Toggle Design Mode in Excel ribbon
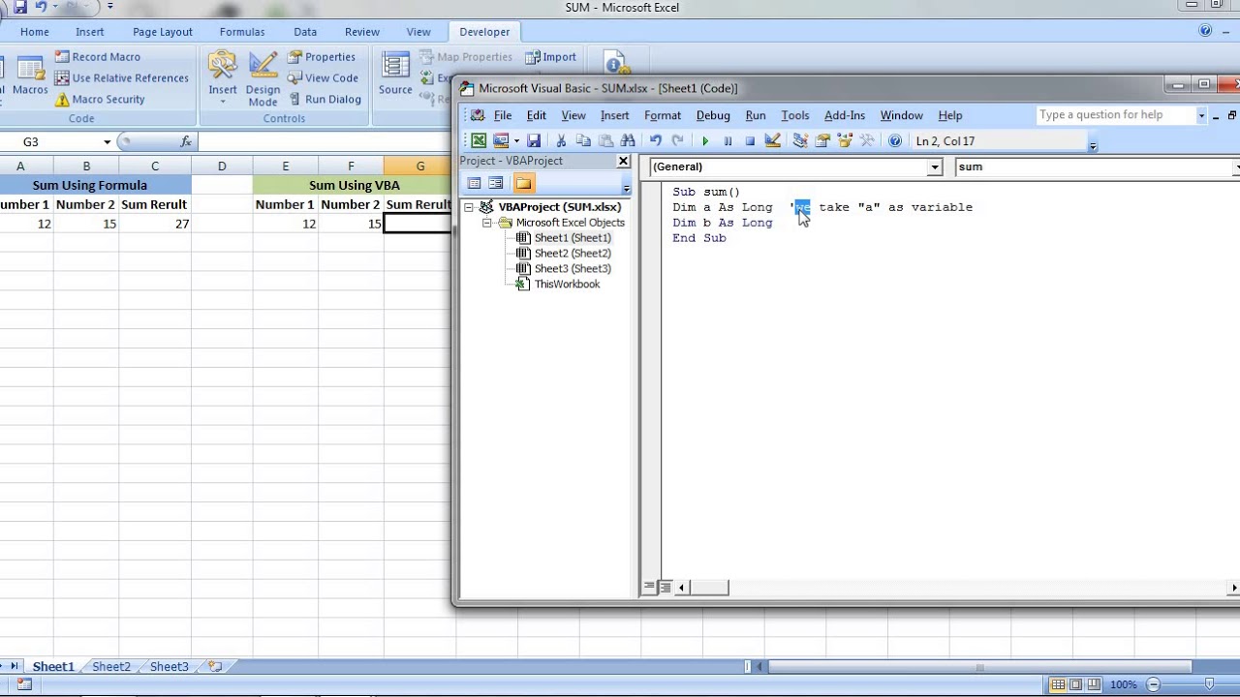This screenshot has width=1240, height=697. pyautogui.click(x=263, y=79)
